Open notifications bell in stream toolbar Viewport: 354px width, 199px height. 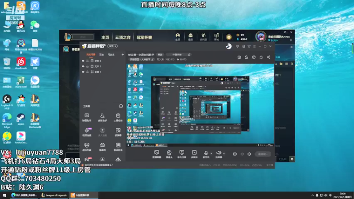click(261, 57)
